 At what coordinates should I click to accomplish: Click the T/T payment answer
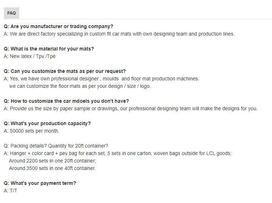[10, 191]
